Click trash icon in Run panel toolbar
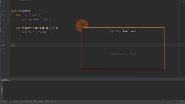 tap(2, 94)
